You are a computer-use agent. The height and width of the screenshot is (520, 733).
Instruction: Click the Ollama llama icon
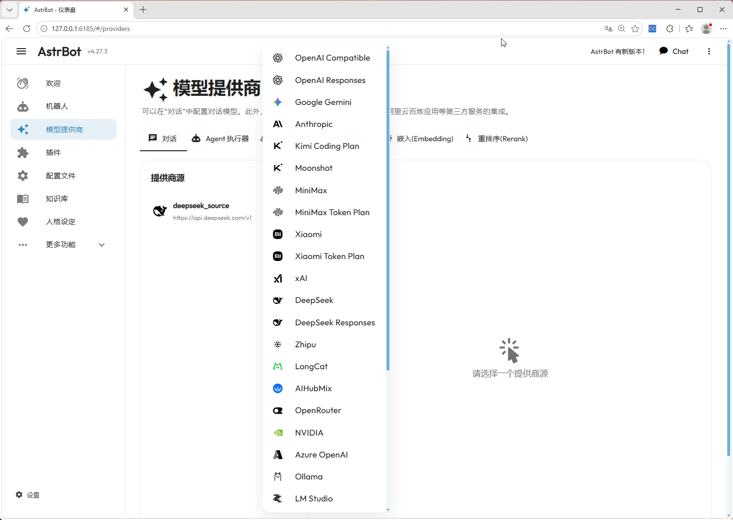(x=278, y=477)
